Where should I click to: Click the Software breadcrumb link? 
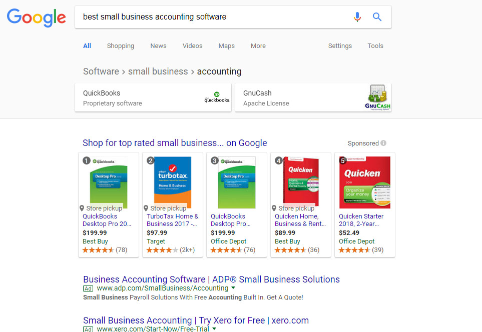(101, 71)
